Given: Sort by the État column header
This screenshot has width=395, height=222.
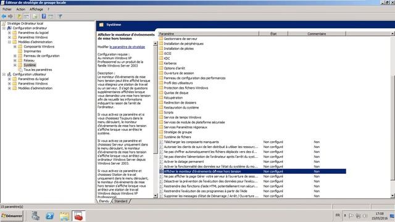Looking at the screenshot, I should [x=273, y=34].
